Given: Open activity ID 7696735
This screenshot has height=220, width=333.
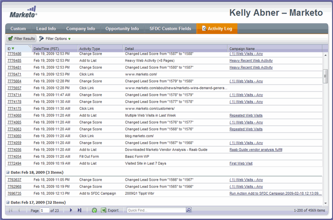Looking at the screenshot, I should 14,193.
